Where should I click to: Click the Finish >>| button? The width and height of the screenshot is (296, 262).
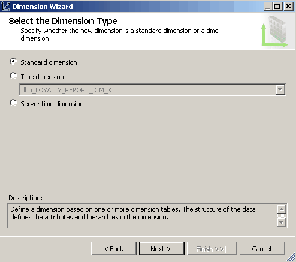[x=212, y=249]
